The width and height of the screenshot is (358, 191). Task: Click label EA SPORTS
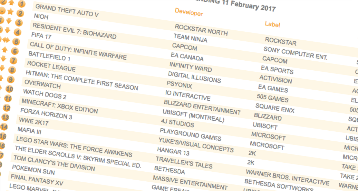coord(277,70)
